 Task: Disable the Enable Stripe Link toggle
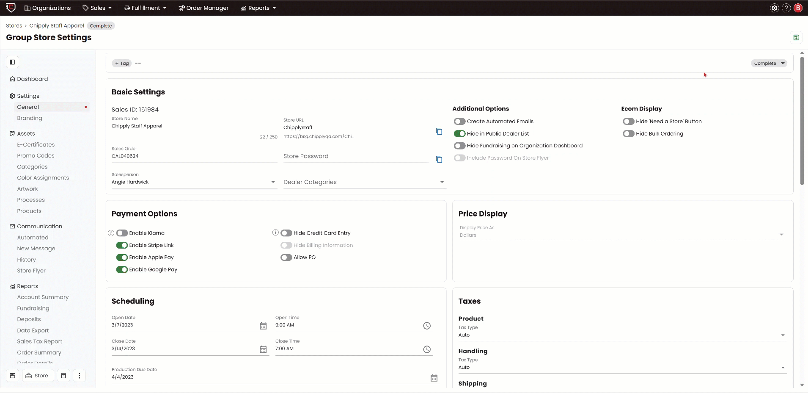tap(122, 245)
